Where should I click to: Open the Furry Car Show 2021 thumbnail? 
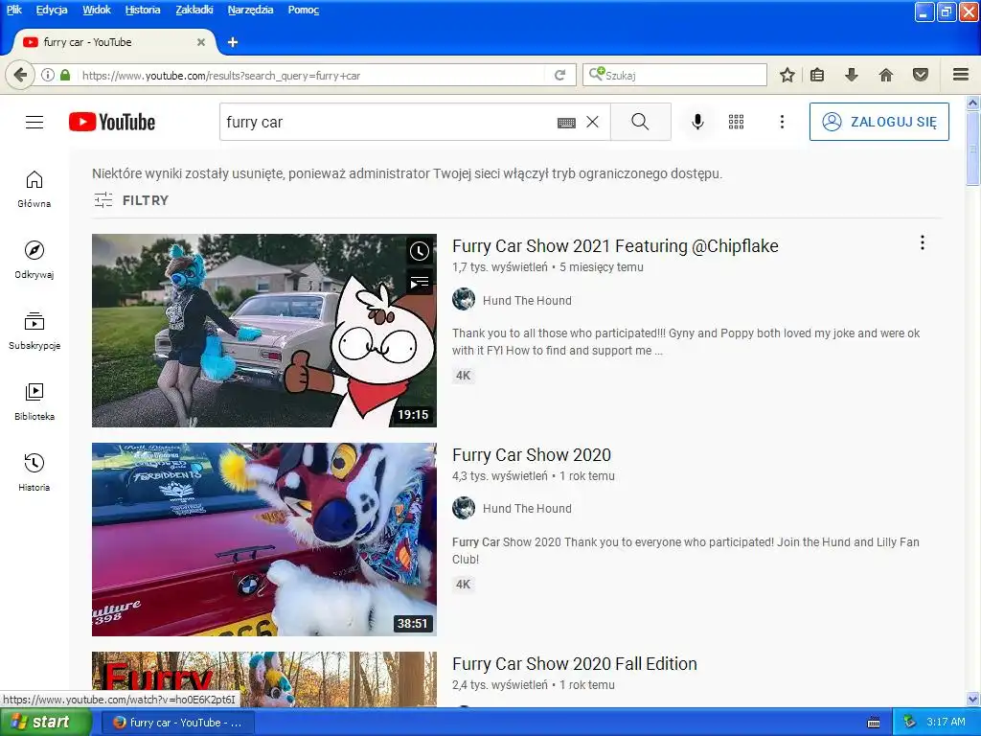pyautogui.click(x=264, y=331)
